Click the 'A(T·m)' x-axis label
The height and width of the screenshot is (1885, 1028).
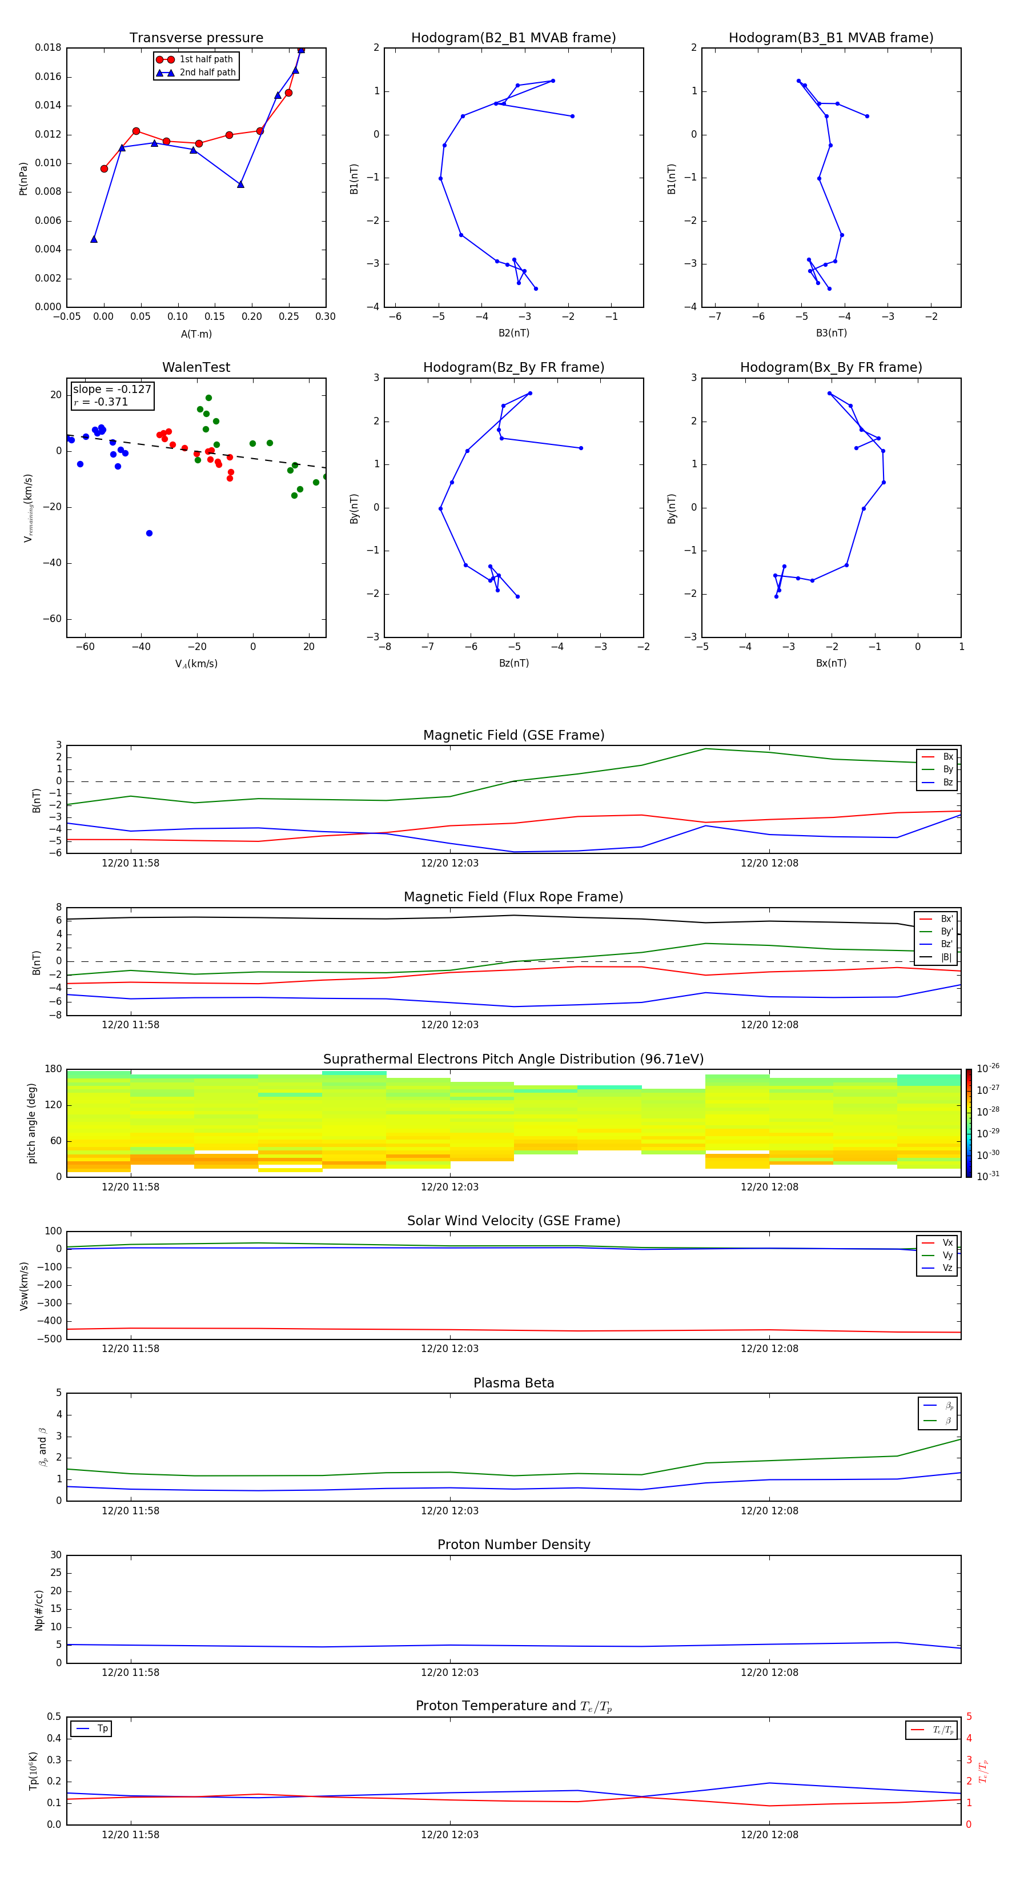(x=196, y=334)
